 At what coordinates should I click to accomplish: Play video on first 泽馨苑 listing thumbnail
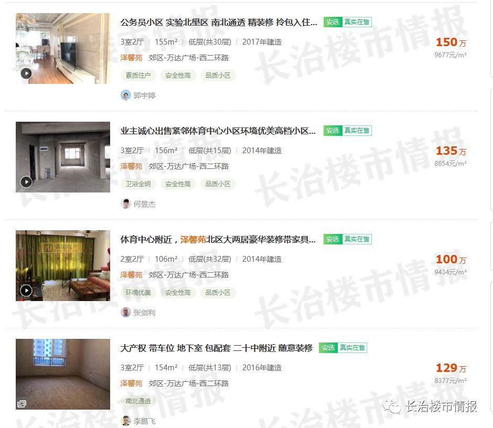click(x=26, y=73)
